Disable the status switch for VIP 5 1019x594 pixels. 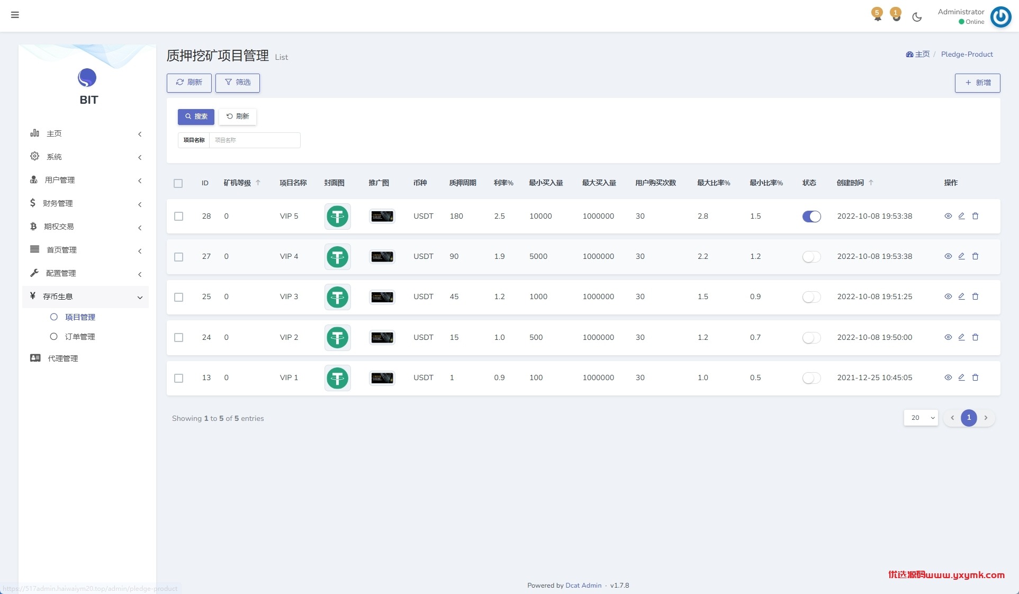(811, 216)
